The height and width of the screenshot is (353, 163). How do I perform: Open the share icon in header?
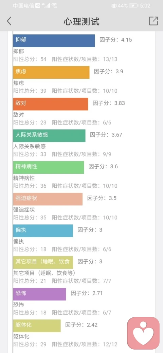[153, 21]
